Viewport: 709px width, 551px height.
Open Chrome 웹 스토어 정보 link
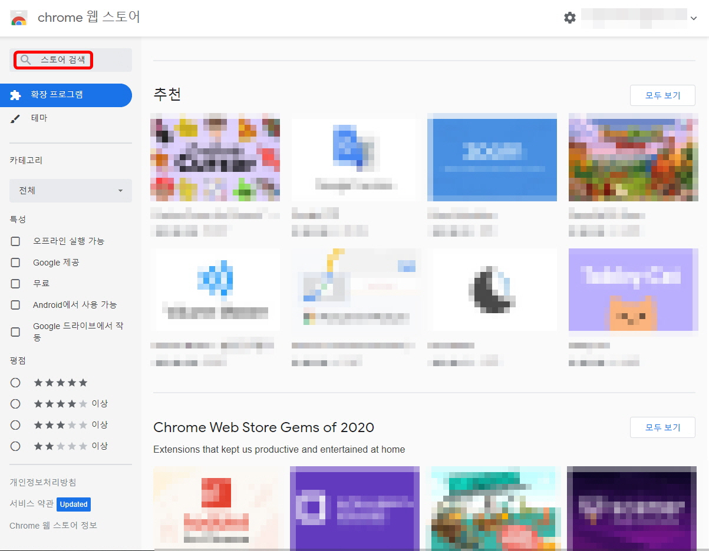point(53,526)
